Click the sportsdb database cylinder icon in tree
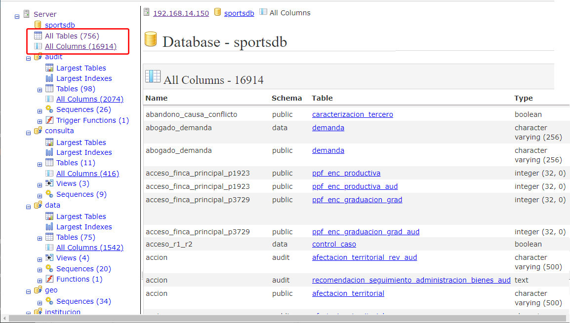The width and height of the screenshot is (570, 323). click(x=38, y=25)
